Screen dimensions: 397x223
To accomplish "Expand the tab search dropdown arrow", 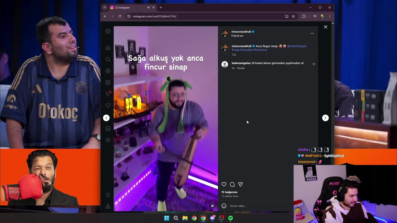I will point(105,7).
